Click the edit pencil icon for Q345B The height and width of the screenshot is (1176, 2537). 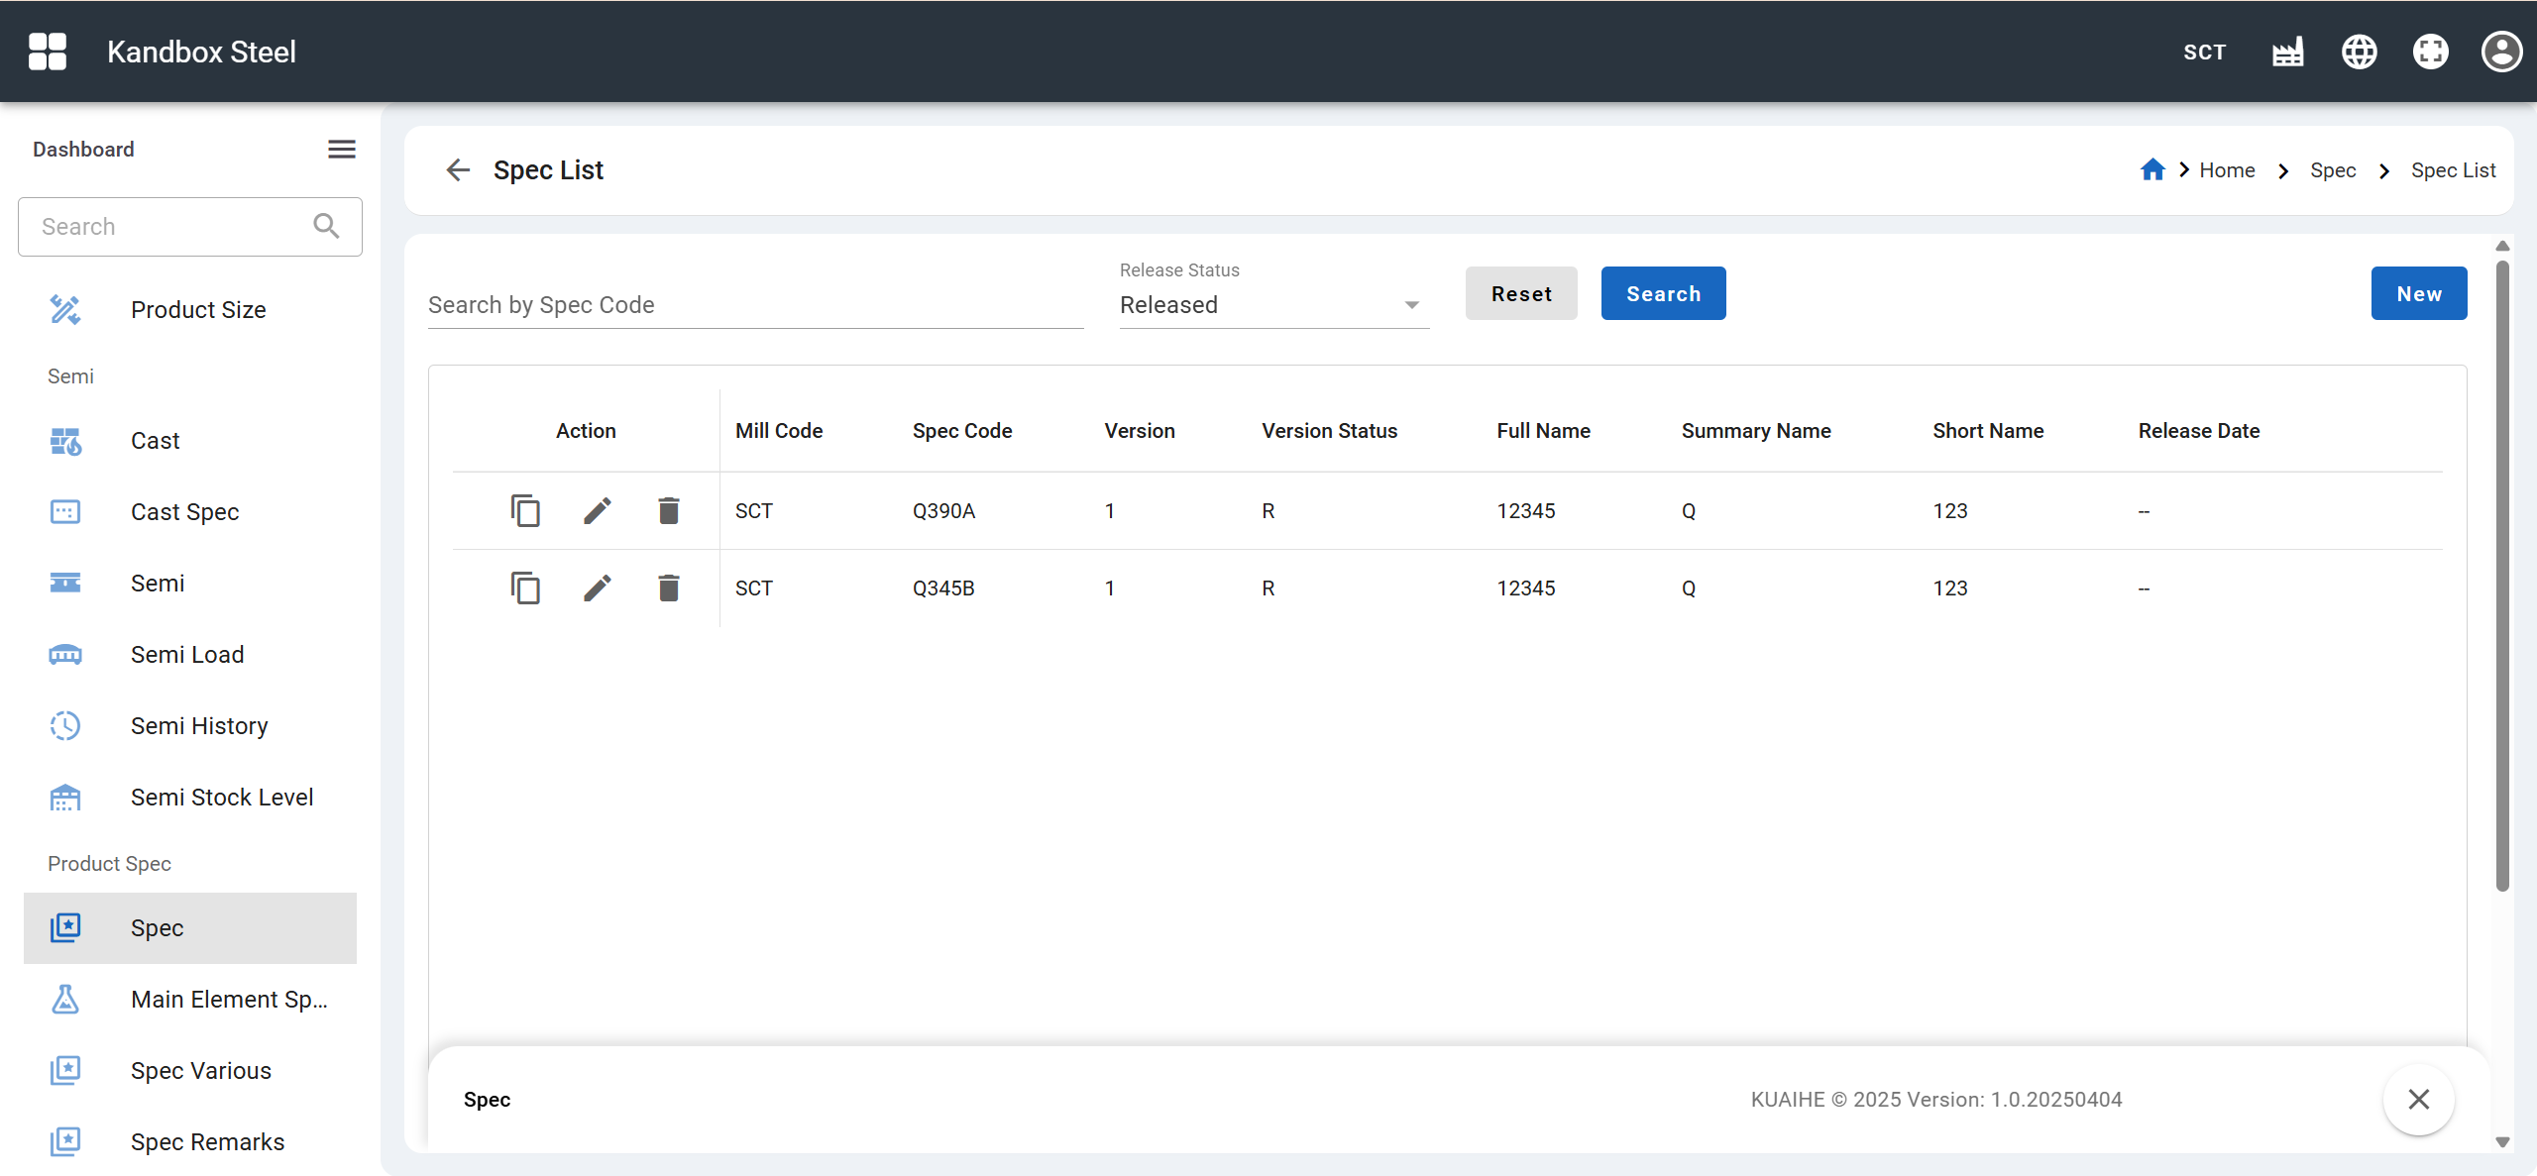(x=598, y=588)
